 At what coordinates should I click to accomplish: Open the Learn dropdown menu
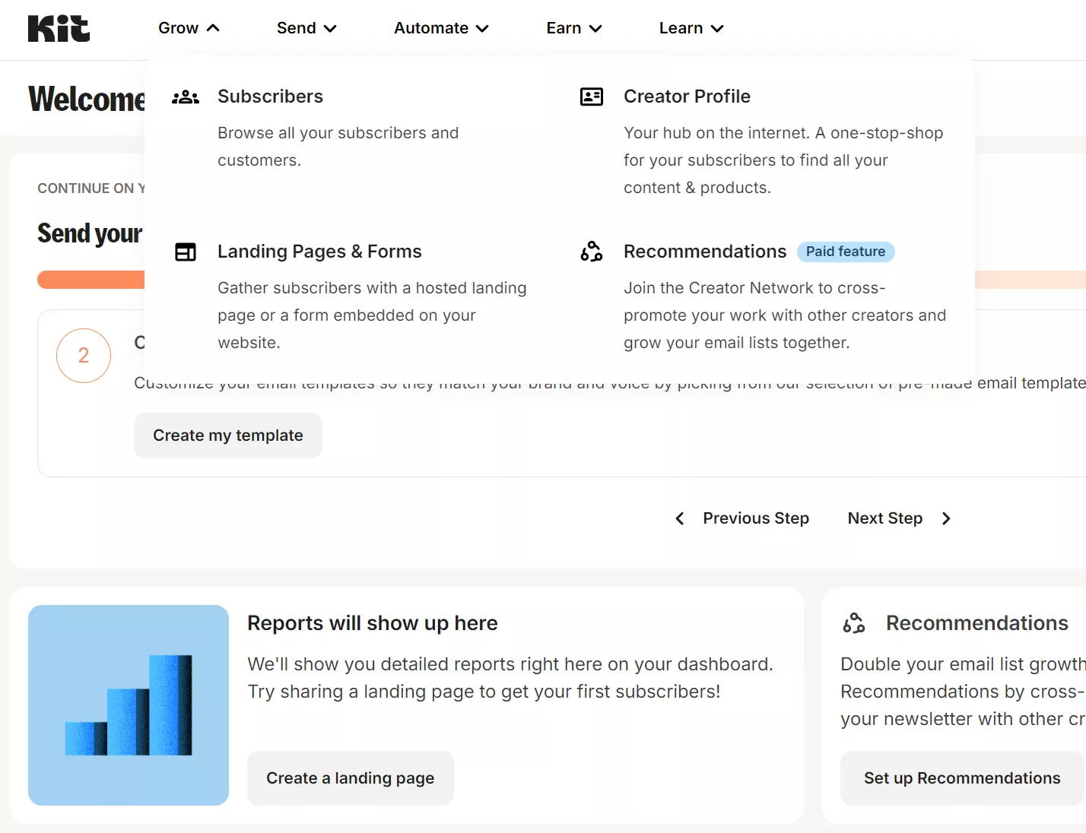coord(691,28)
